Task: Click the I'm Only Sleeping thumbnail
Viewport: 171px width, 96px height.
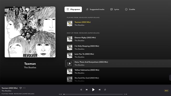Action: (69, 48)
